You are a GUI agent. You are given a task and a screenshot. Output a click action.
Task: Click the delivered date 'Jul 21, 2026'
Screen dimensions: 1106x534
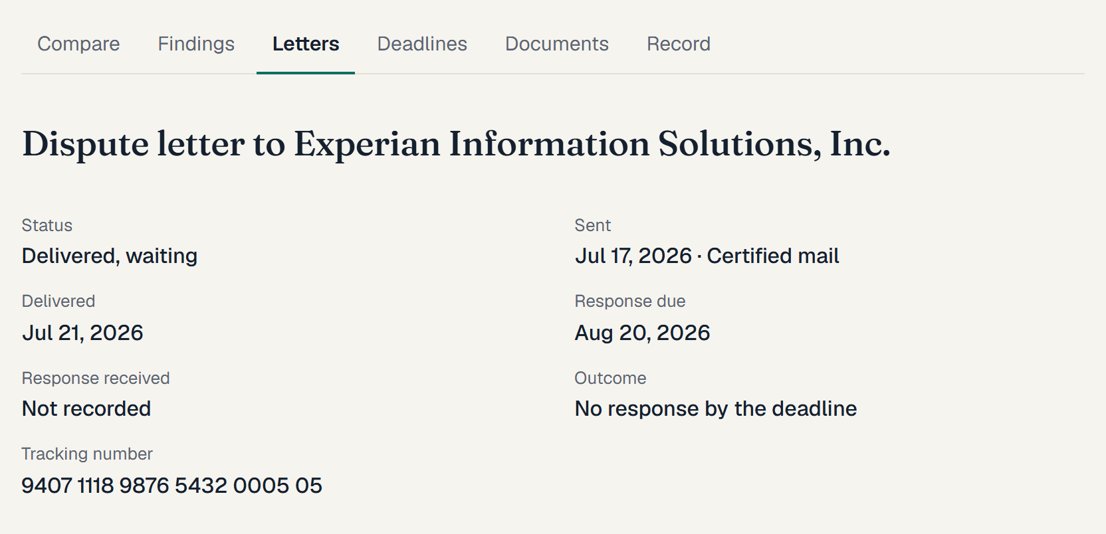82,332
